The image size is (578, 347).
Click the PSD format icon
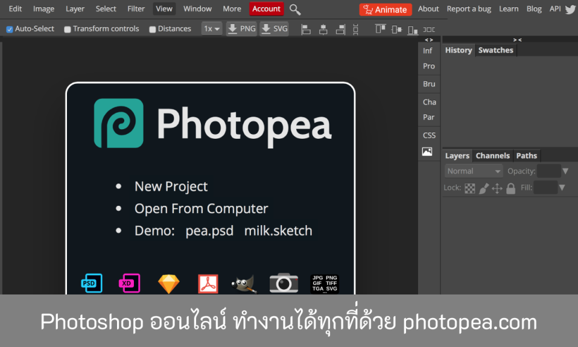click(92, 283)
